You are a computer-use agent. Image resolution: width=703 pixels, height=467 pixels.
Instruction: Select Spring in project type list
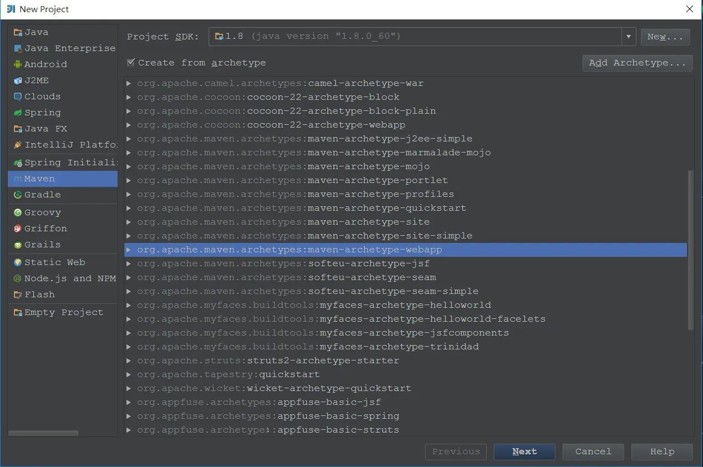tap(63, 113)
